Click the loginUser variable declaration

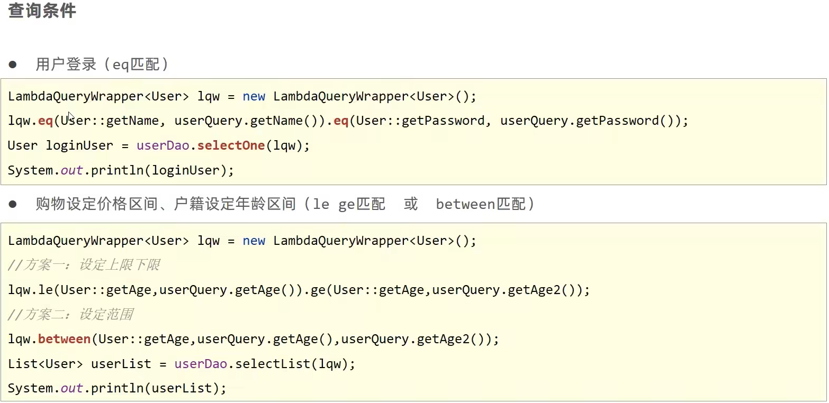coord(78,145)
